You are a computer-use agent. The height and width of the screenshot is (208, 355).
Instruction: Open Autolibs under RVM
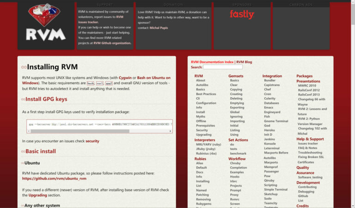(x=202, y=85)
